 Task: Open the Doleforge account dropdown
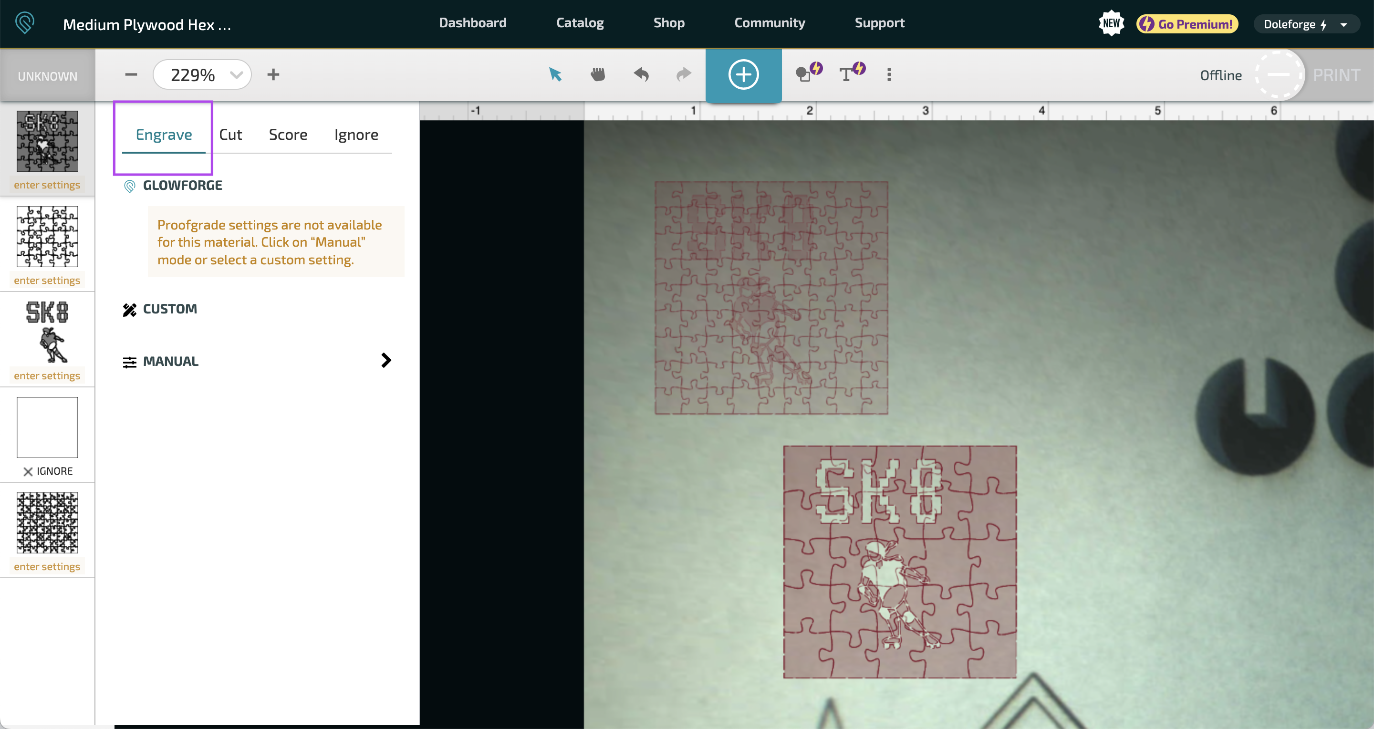1306,23
